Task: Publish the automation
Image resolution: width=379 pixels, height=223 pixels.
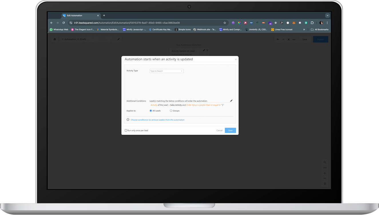Action: [320, 39]
